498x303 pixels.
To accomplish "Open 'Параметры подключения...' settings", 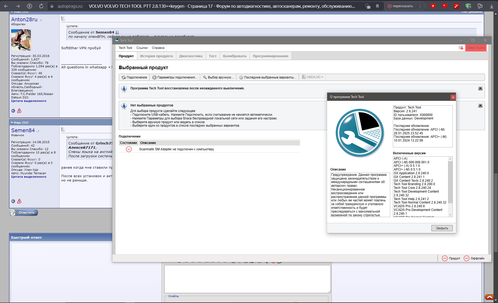I will (175, 77).
